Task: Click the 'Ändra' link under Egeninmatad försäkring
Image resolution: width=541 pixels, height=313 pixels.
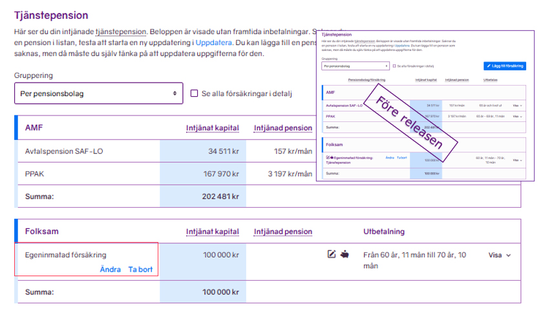Action: tap(110, 269)
